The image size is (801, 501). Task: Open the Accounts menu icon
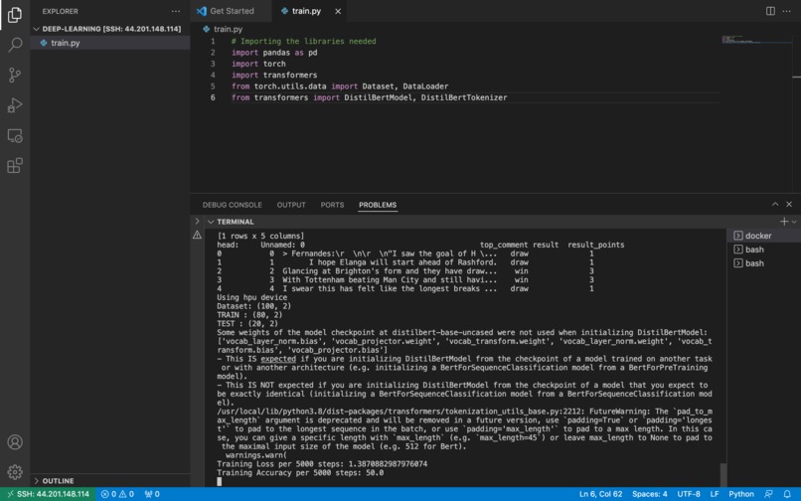[15, 441]
